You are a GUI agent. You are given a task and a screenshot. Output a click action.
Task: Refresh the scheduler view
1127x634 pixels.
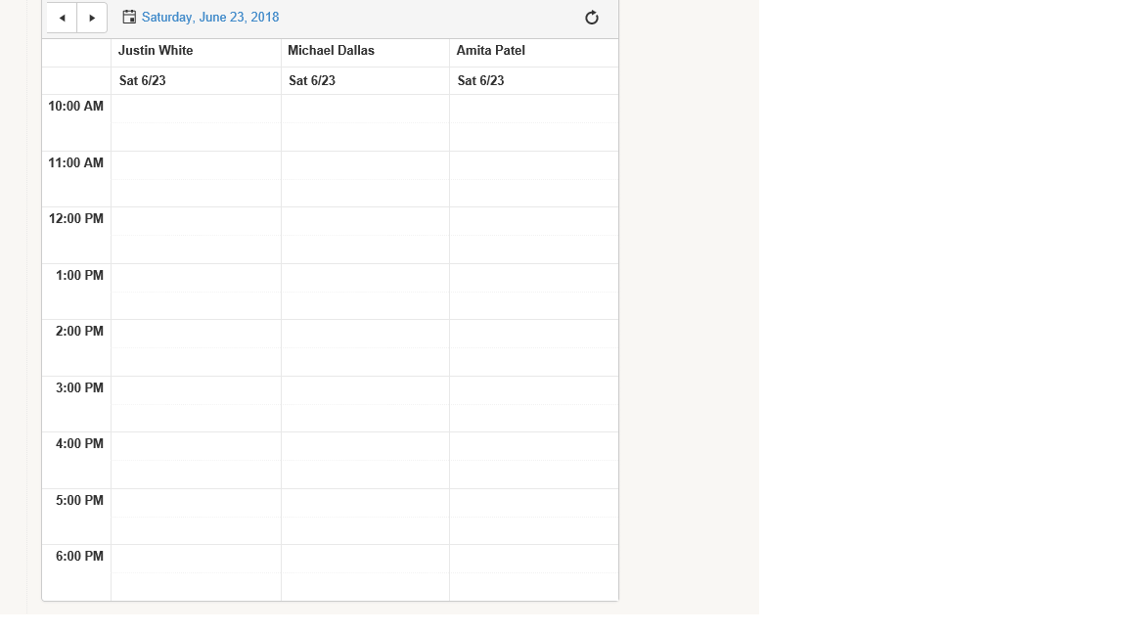point(592,18)
